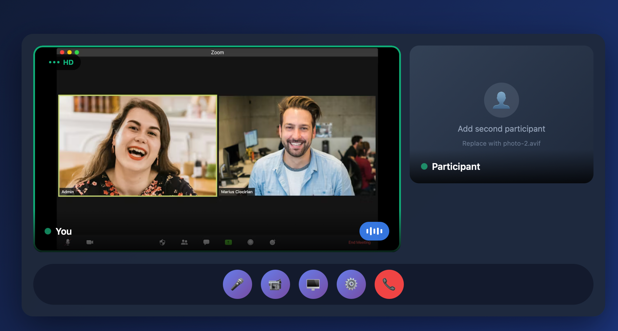Open the Zoom participants icon

184,242
